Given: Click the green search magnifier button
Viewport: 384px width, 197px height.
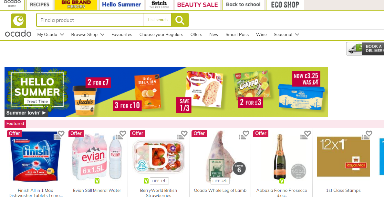Looking at the screenshot, I should coord(180,20).
